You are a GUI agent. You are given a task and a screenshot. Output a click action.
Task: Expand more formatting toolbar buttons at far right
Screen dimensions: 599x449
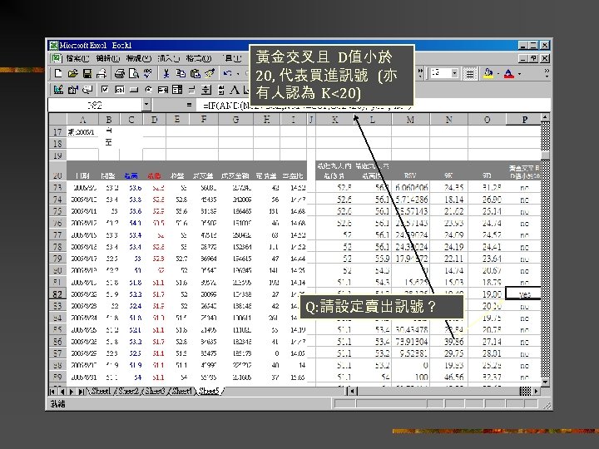[x=547, y=73]
